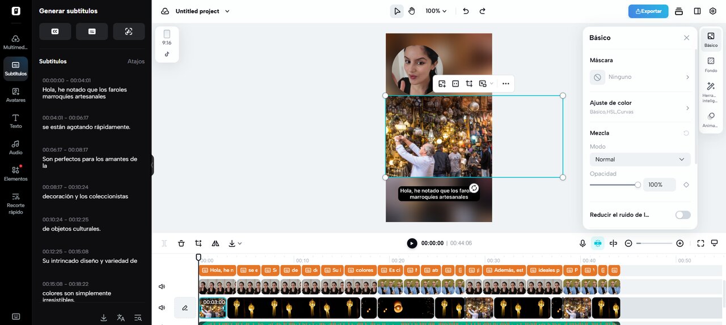
Task: Switch to the Audio sidebar tab
Action: (16, 147)
